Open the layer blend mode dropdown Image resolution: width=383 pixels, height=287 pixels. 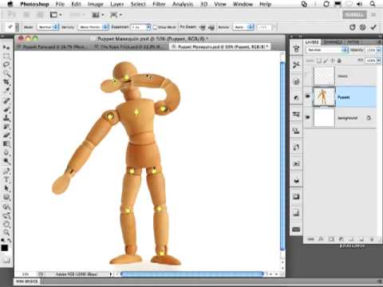pyautogui.click(x=327, y=49)
